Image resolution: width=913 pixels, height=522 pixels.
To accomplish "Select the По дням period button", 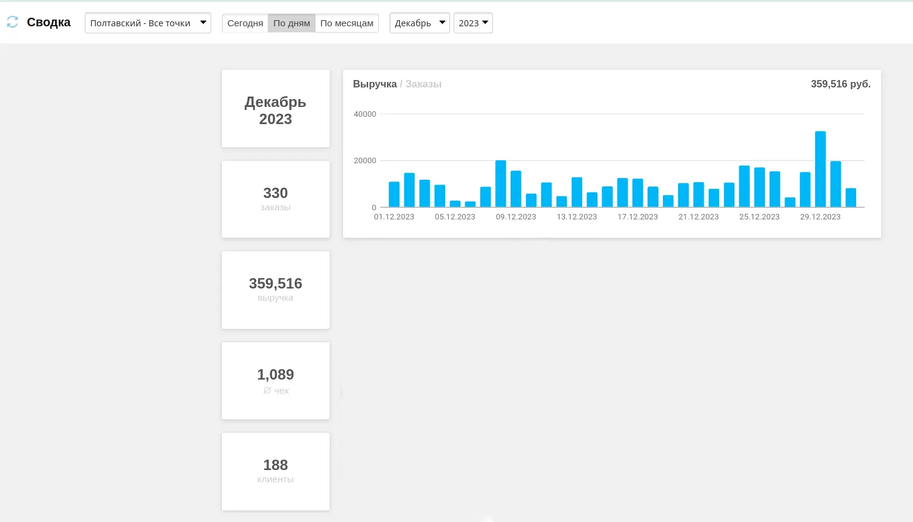I will (292, 23).
